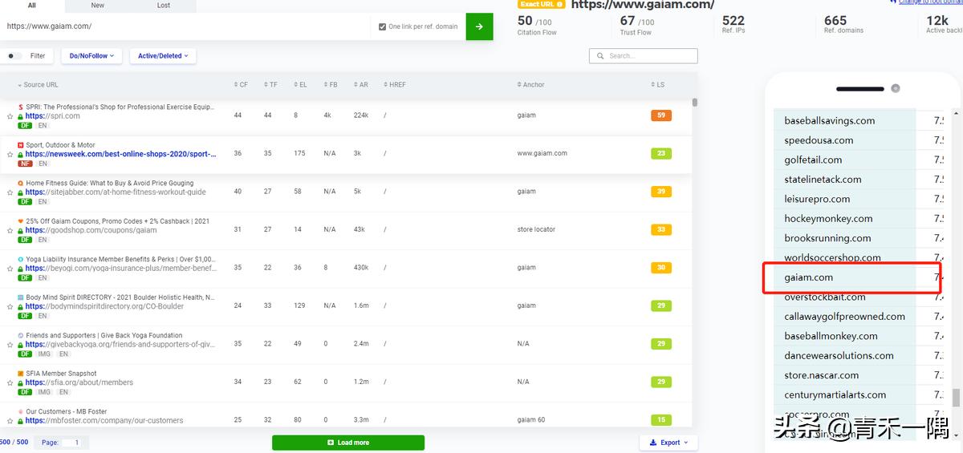Screen dimensions: 963x453
Task: Click the right-side page scrollbar thumb
Action: point(956,398)
